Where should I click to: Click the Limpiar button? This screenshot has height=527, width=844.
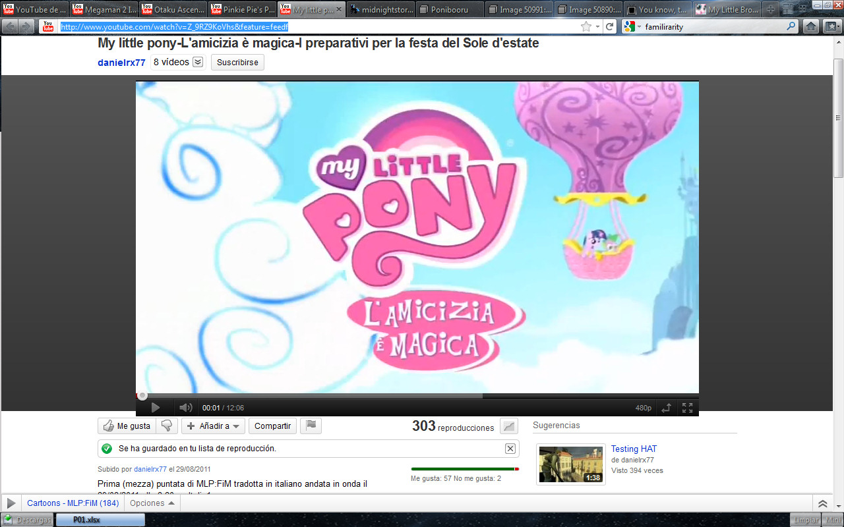(806, 520)
